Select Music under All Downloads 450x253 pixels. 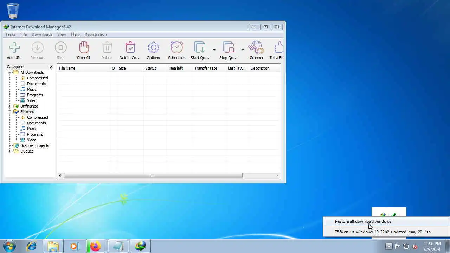32,89
